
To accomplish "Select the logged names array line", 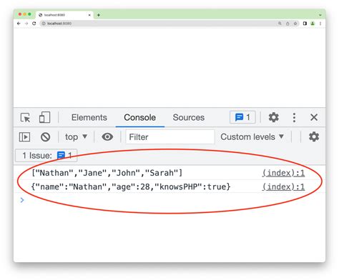I will [x=107, y=173].
